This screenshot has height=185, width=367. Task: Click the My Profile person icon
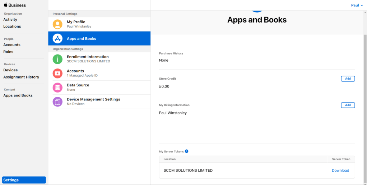pos(57,24)
